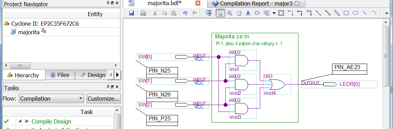Open the Hierarchy tab

[x=23, y=75]
